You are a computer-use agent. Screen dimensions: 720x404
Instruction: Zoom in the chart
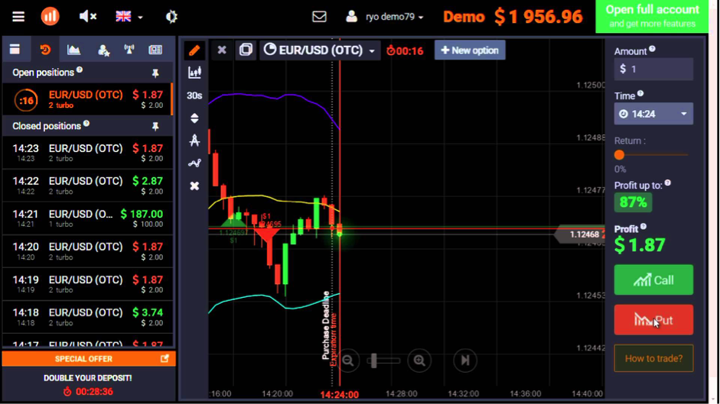[x=419, y=360]
